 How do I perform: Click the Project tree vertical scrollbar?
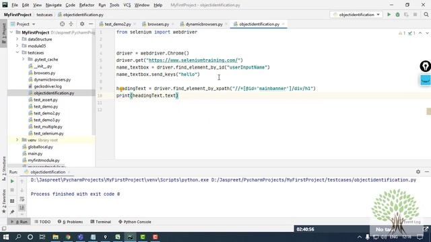pyautogui.click(x=94, y=82)
